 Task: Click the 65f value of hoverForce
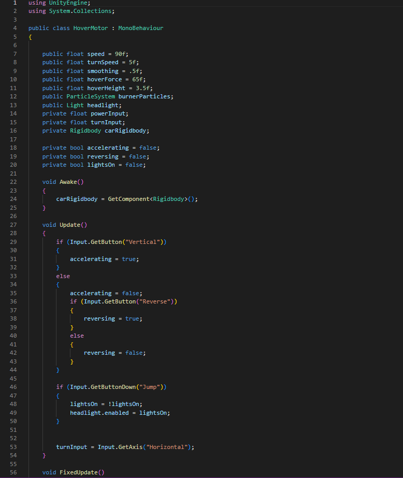pos(139,79)
